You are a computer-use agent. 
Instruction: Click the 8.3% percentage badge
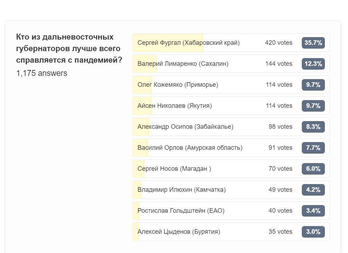313,127
